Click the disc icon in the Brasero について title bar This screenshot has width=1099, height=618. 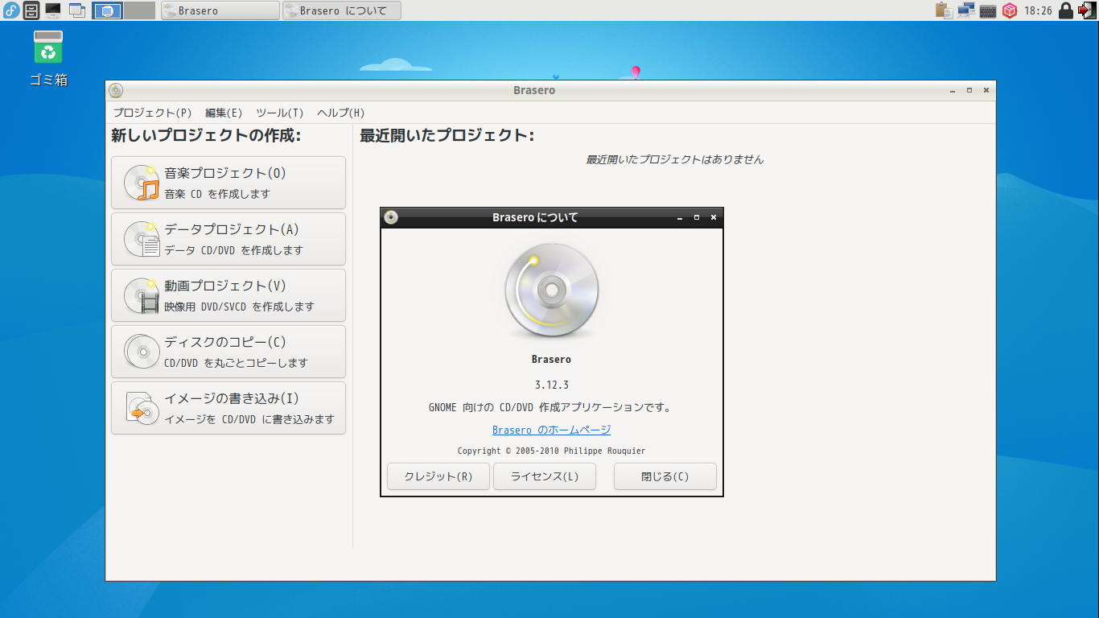coord(391,217)
